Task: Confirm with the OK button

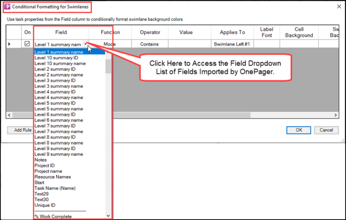Action: tap(299, 130)
